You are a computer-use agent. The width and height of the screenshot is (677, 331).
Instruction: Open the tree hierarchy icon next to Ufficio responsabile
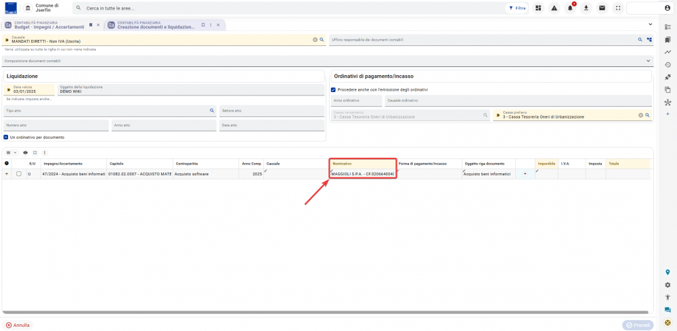[x=649, y=40]
